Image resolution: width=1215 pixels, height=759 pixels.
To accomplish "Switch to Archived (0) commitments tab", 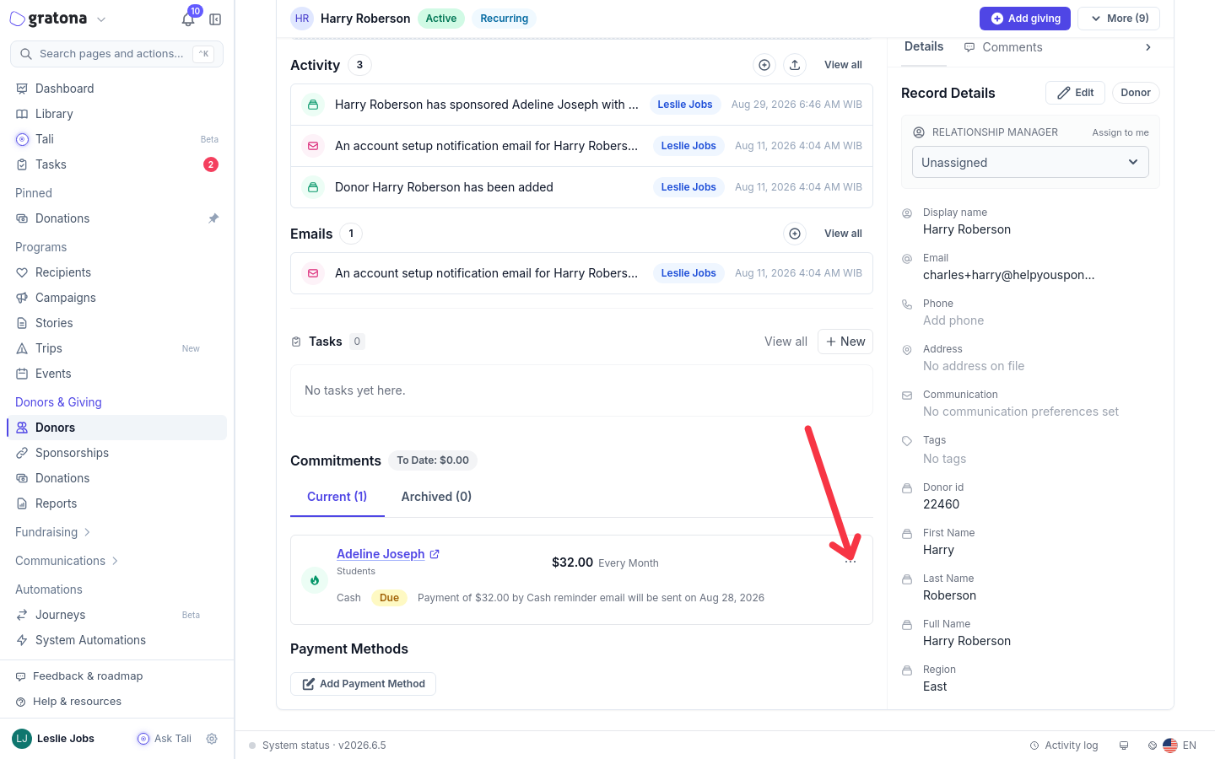I will point(436,497).
